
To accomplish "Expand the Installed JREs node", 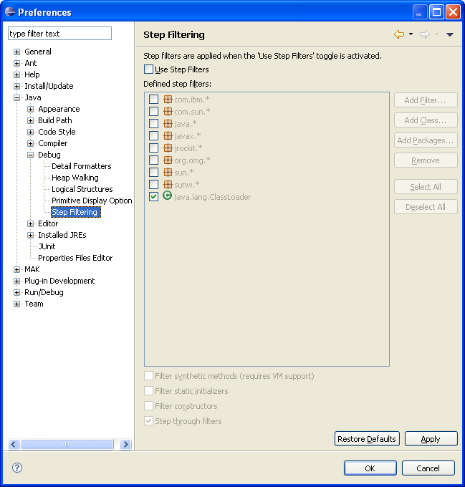I will click(x=31, y=235).
